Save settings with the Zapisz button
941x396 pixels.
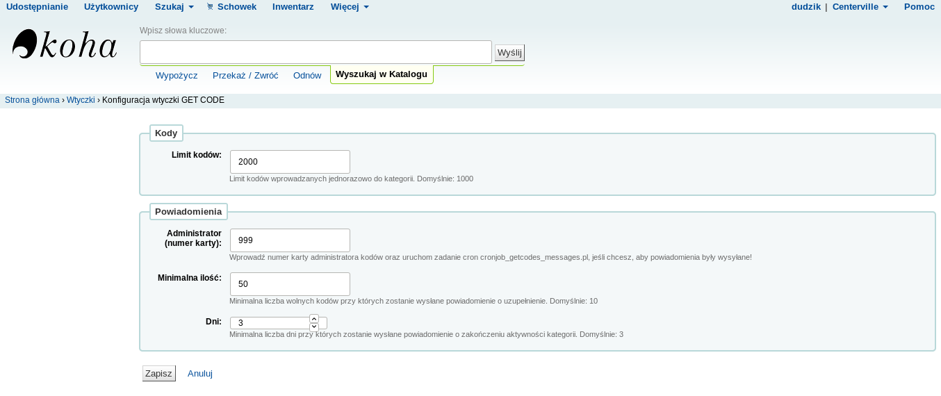click(x=158, y=373)
